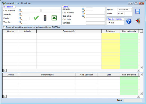Select the EN movement type radio
Screen dimensions: 146x104
point(110,22)
